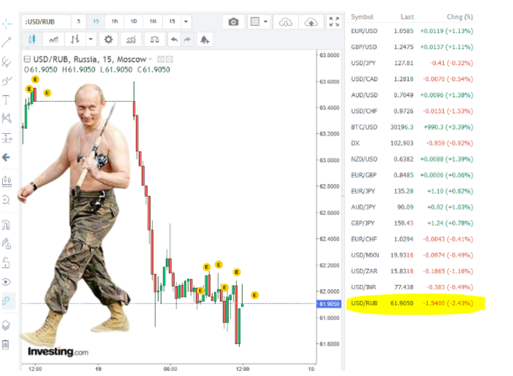This screenshot has width=513, height=376.
Task: Select the DX row in watchlist
Action: [412, 143]
